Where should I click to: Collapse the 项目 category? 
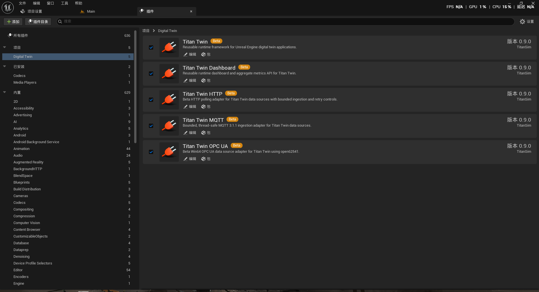point(4,47)
